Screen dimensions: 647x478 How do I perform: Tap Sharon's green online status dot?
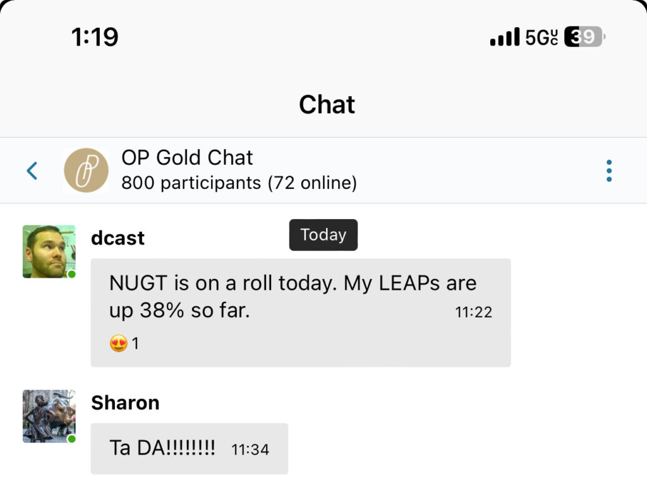tap(72, 438)
